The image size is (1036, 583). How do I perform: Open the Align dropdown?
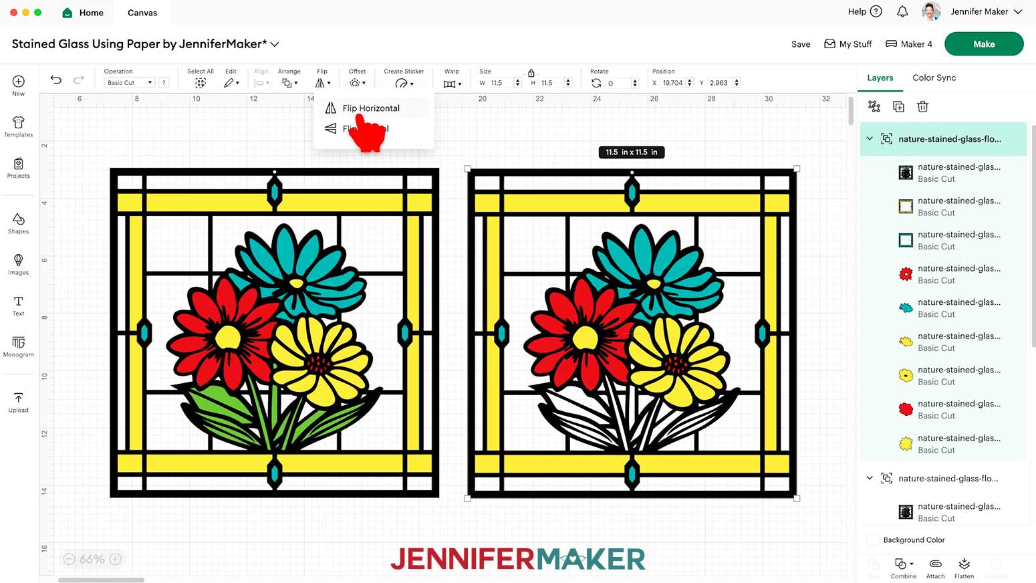[261, 83]
